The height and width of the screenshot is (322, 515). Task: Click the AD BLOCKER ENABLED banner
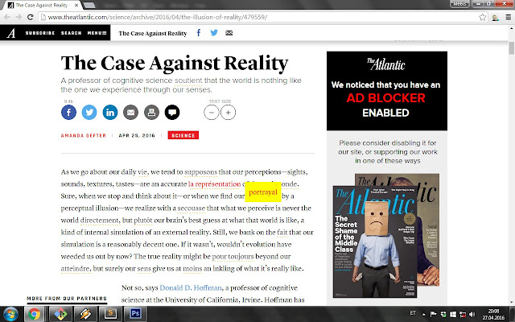pos(387,91)
